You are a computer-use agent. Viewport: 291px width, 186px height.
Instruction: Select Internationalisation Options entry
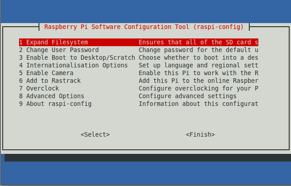pos(73,65)
